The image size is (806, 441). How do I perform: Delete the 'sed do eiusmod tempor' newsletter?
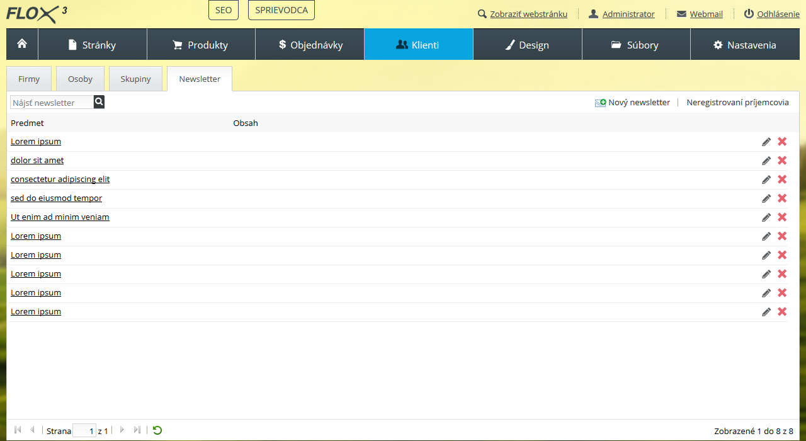[x=782, y=198]
